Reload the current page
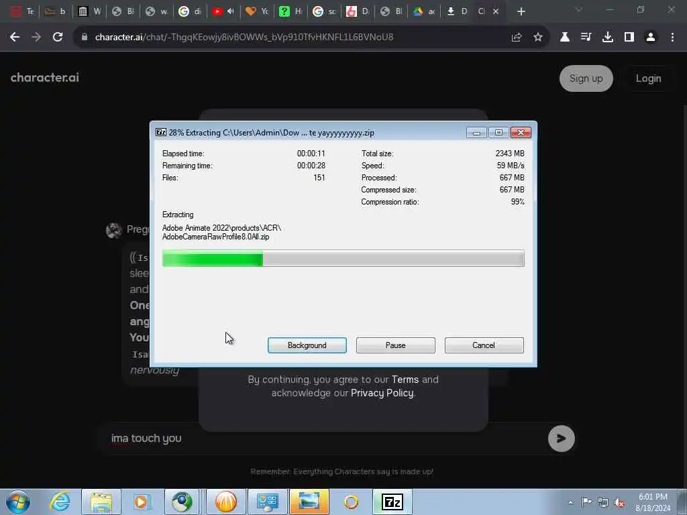687x515 pixels. point(58,38)
